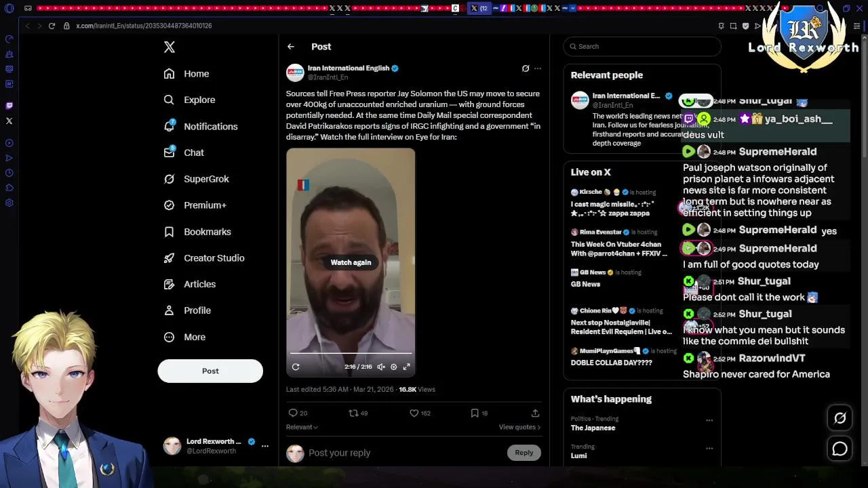Open Iran International English profile name
This screenshot has width=868, height=488.
(x=349, y=68)
